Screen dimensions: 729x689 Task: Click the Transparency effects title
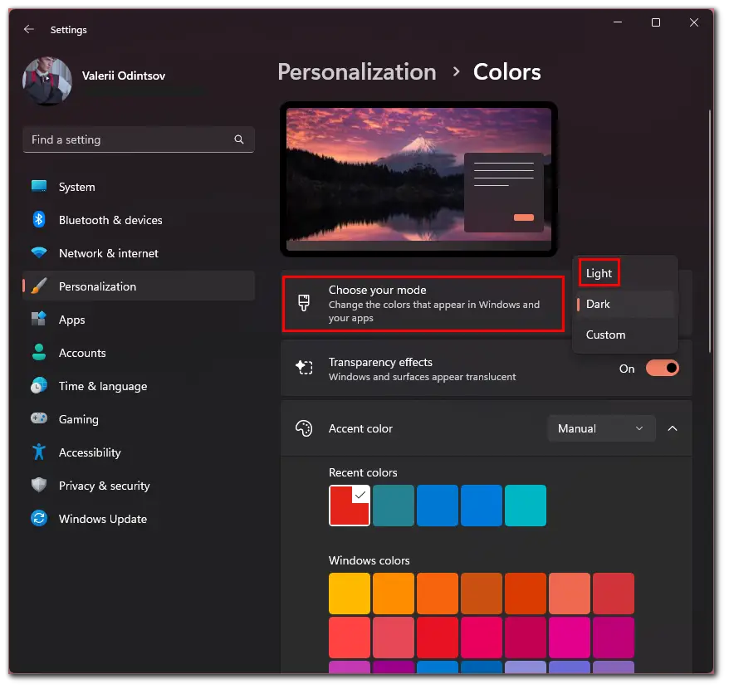pyautogui.click(x=380, y=362)
